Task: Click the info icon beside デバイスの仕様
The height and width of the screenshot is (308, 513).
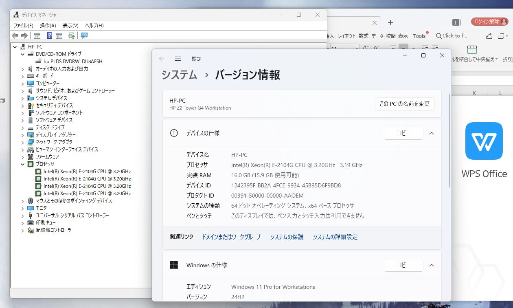Action: coord(174,133)
